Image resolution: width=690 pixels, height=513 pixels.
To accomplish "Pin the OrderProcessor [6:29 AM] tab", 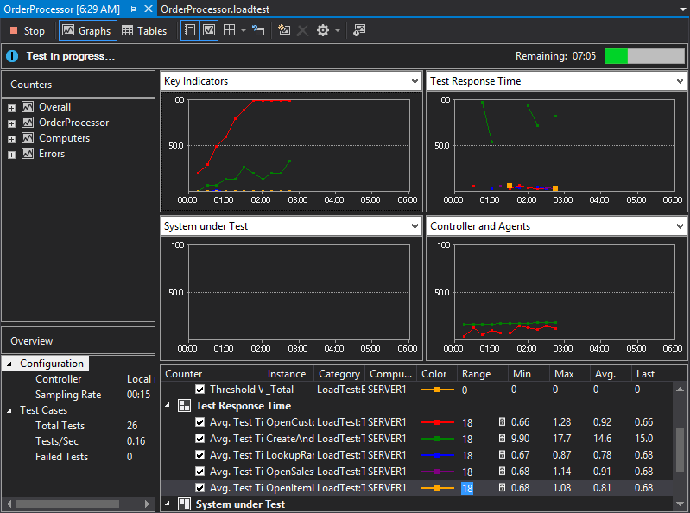I will coord(132,8).
